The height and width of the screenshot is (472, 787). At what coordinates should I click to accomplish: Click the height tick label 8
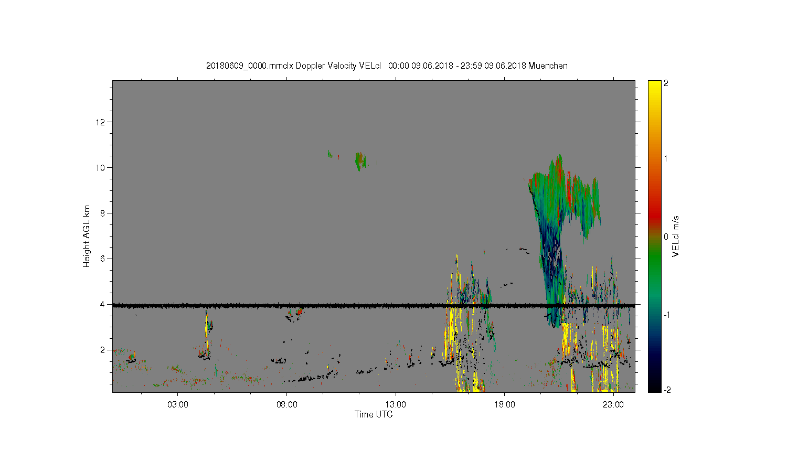[x=103, y=213]
